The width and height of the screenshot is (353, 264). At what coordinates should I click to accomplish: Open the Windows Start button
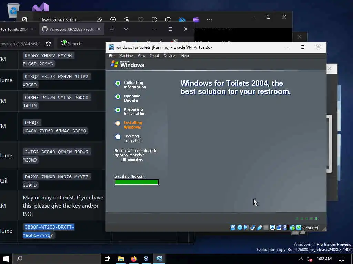[6, 259]
